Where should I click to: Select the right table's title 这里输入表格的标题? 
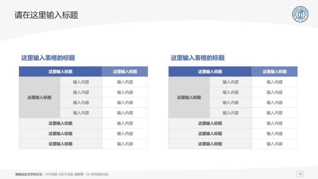tap(197, 58)
